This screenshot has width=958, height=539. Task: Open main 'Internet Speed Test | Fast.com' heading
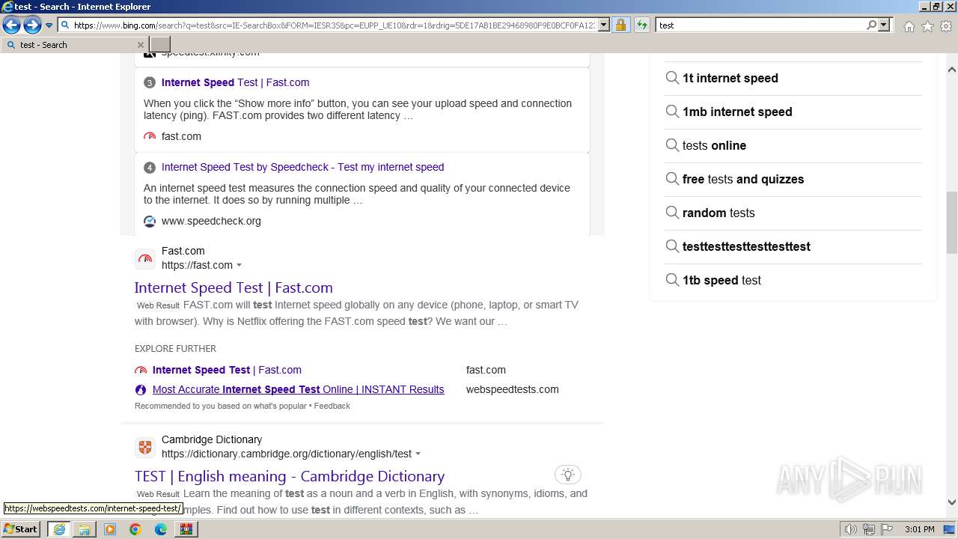coord(234,287)
